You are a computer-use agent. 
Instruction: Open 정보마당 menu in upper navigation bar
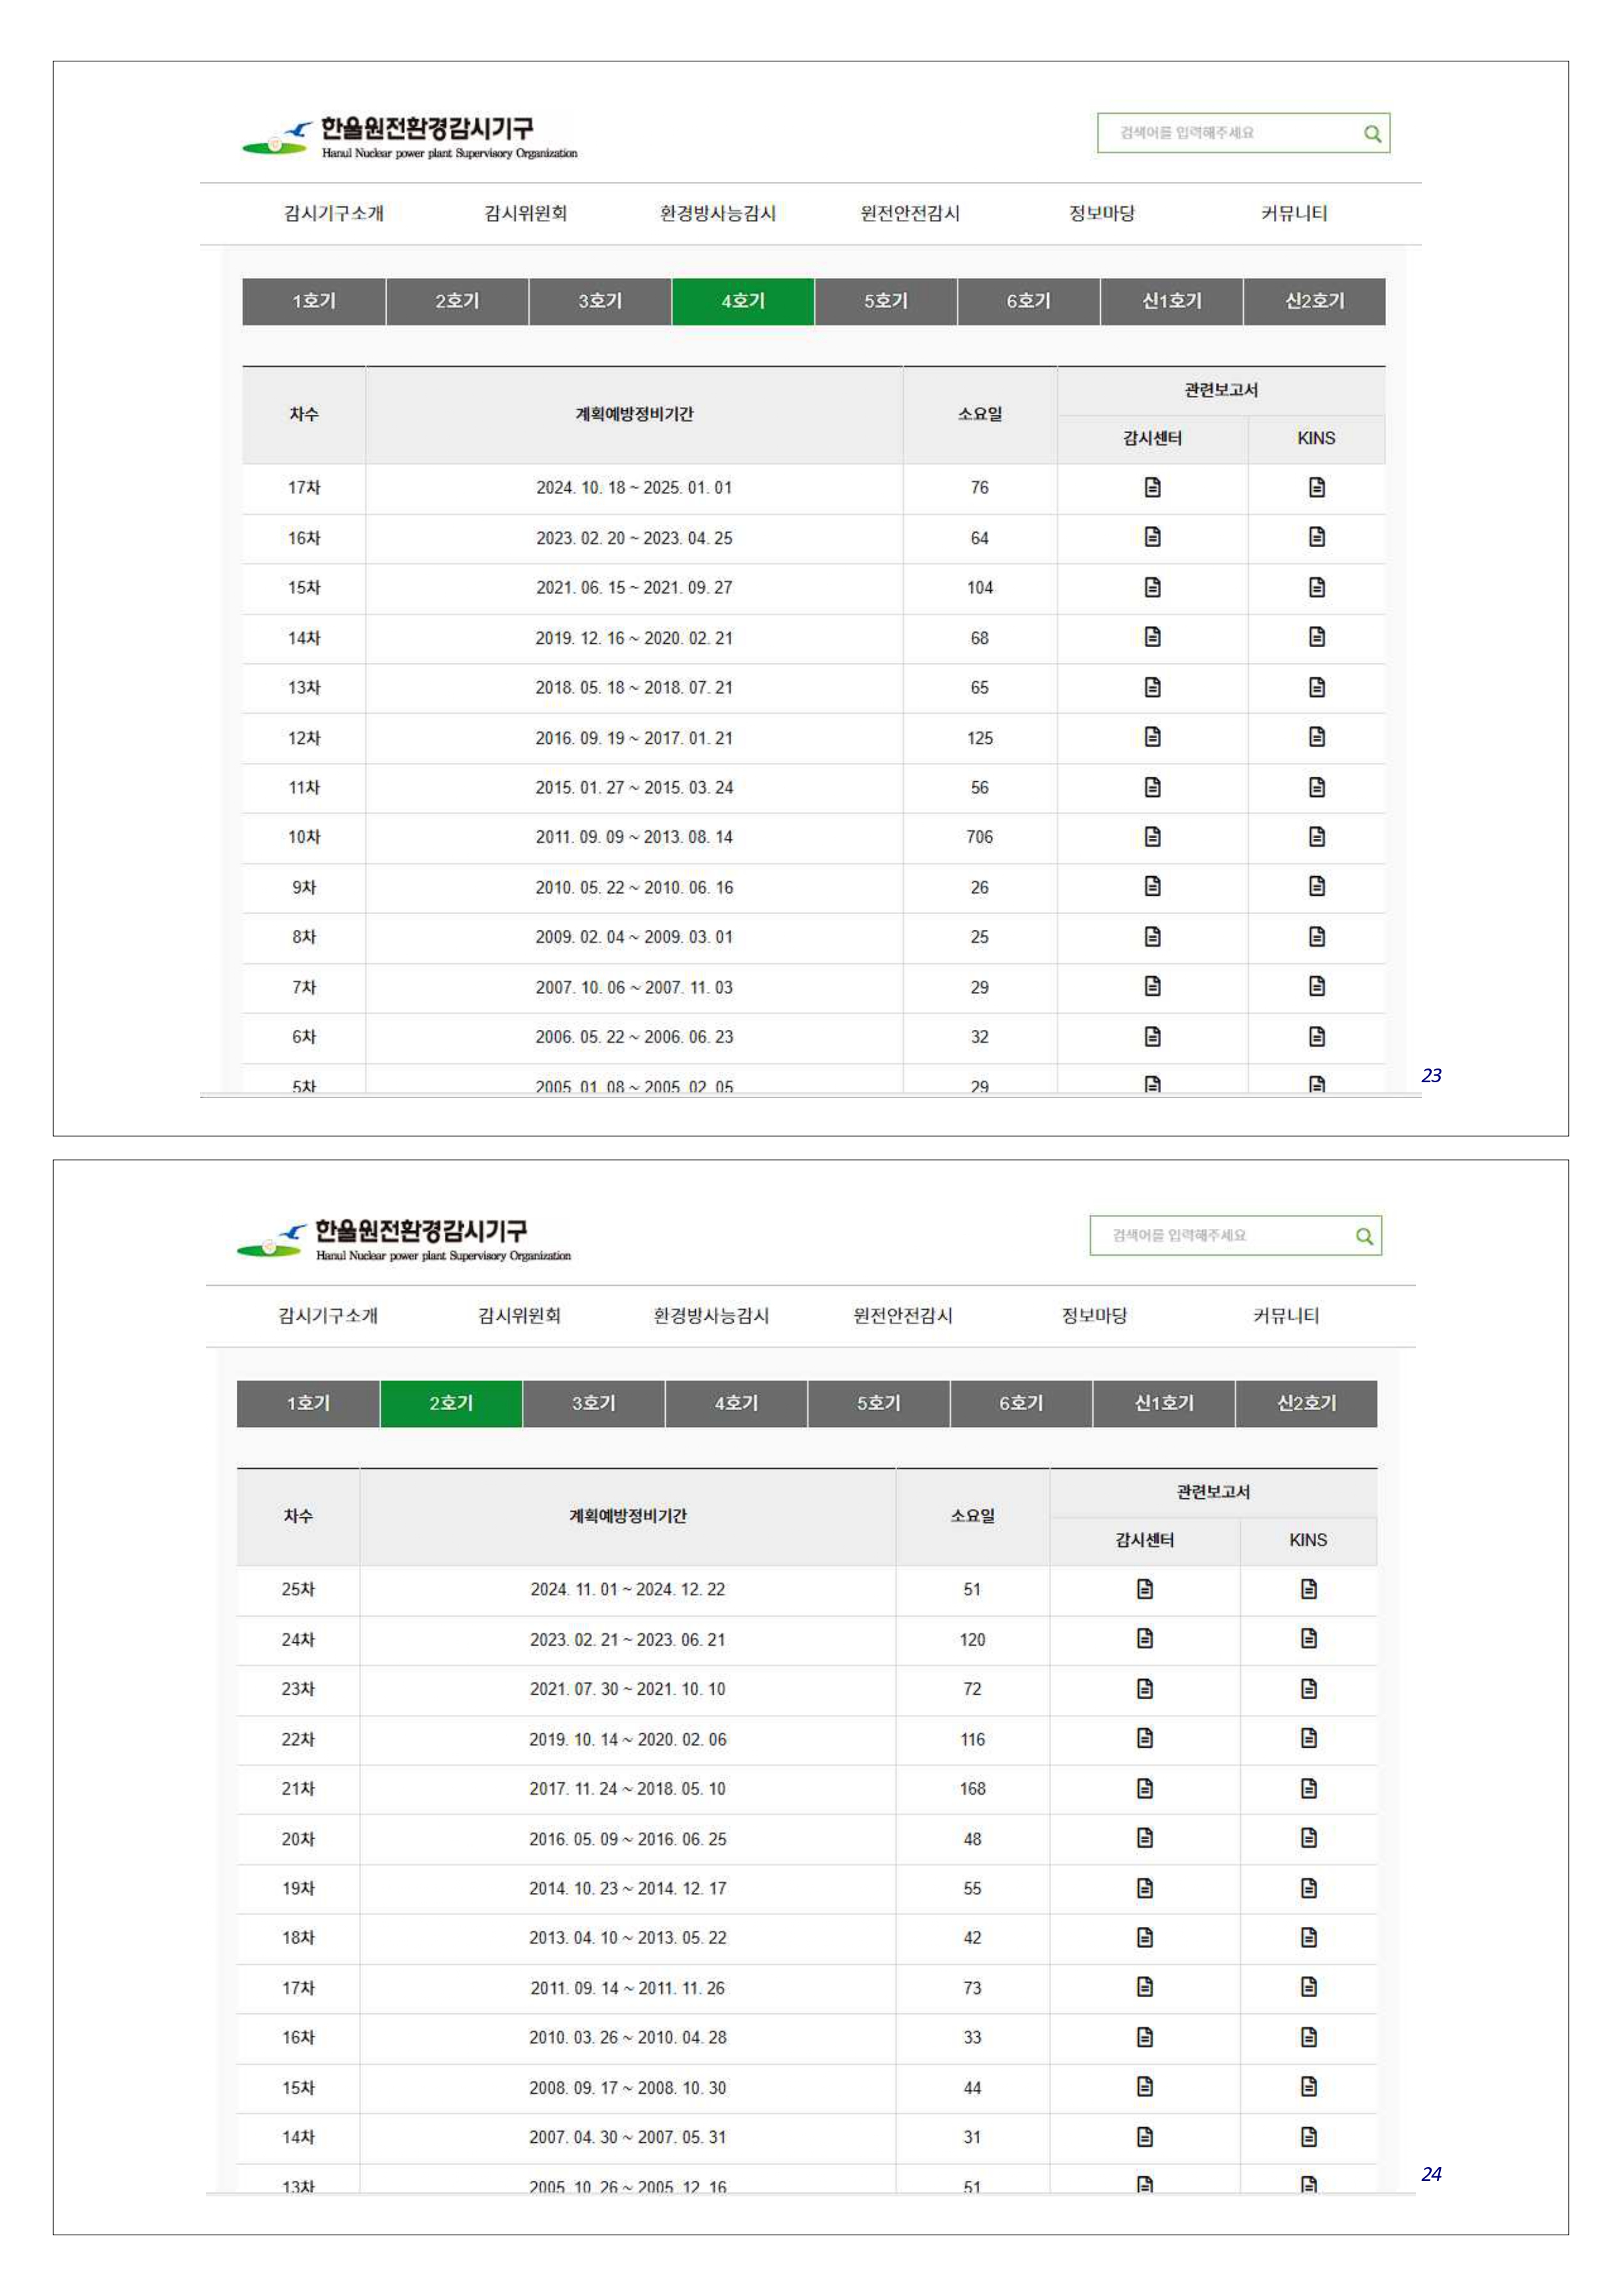(1101, 213)
